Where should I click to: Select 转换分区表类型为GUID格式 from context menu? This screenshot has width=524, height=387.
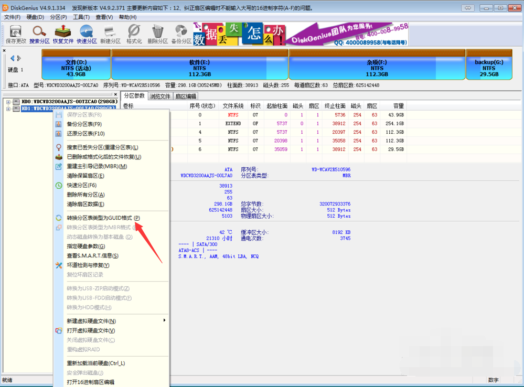pos(103,218)
